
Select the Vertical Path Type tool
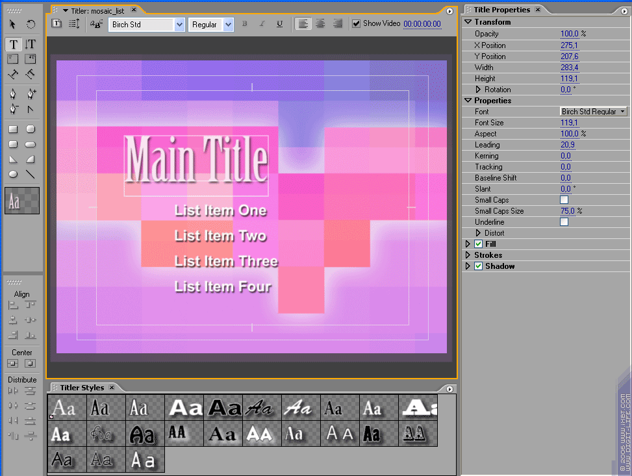[31, 74]
